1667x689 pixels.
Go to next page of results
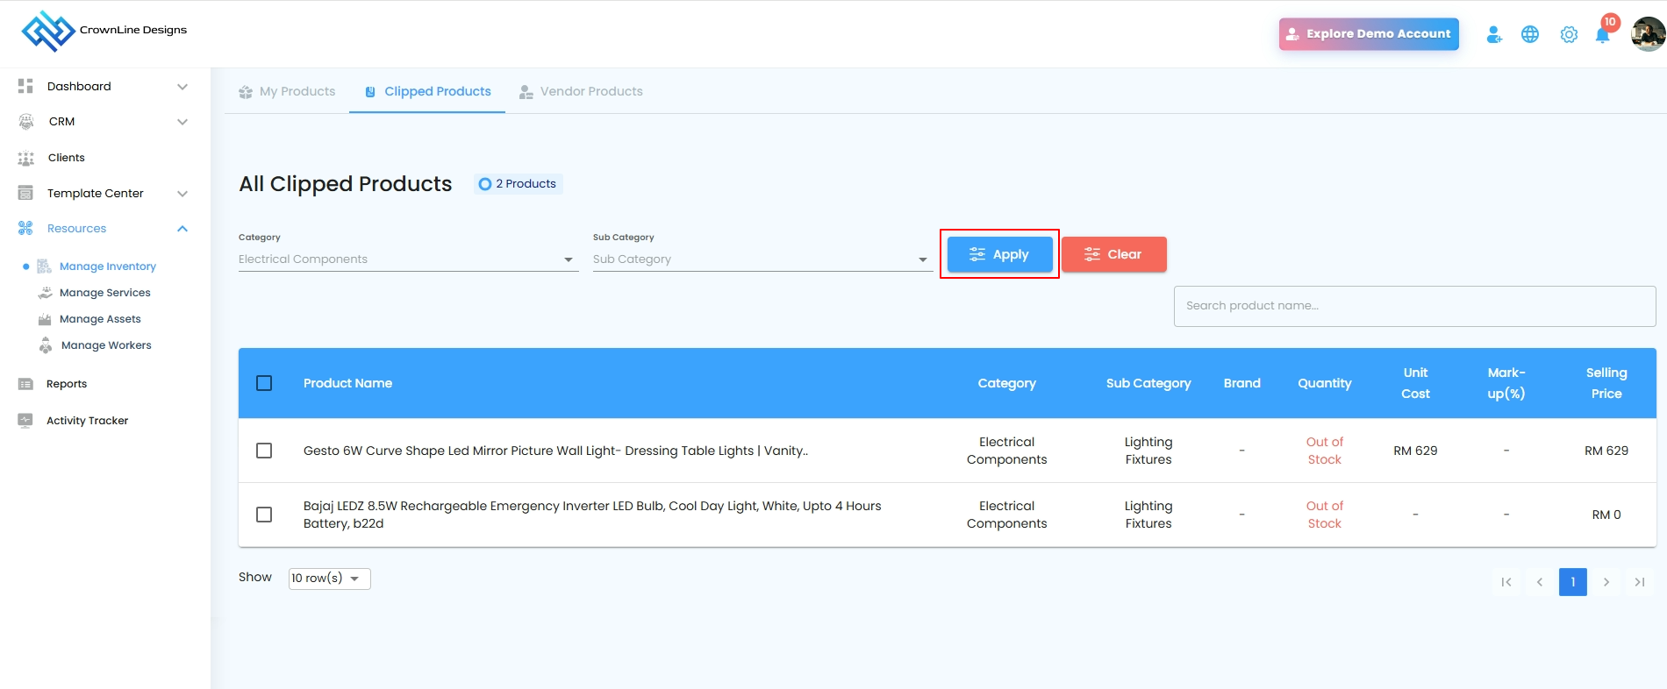(x=1606, y=582)
